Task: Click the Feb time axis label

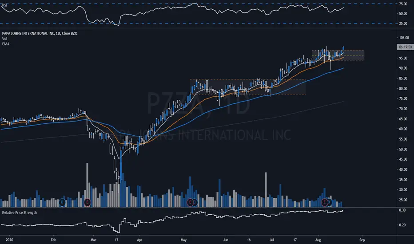Action: click(53, 240)
